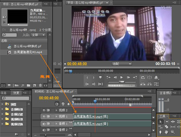
Task: Mute speaker toggle on 音频 2 track
Action: [x=44, y=130]
